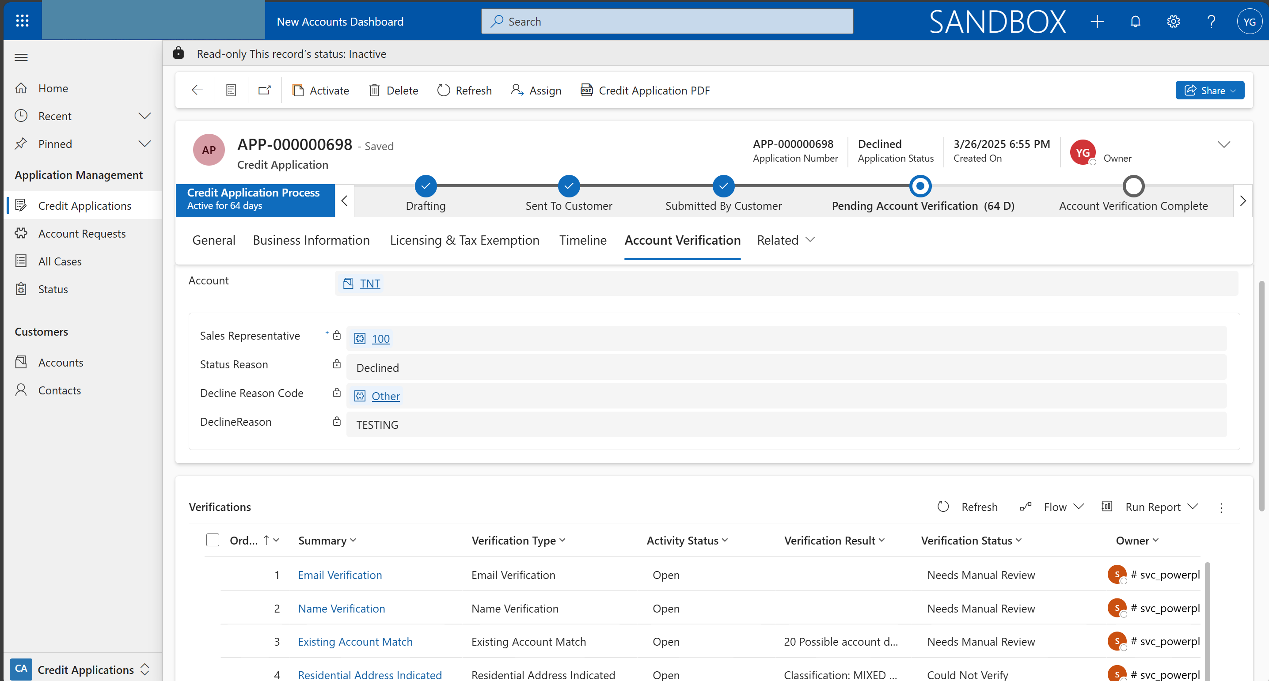This screenshot has width=1269, height=681.
Task: Open the Other decline reason link
Action: [x=385, y=396]
